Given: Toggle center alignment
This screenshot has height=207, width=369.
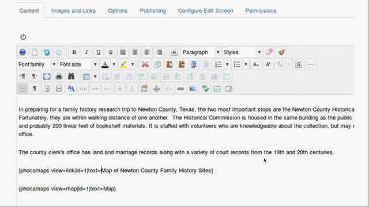Looking at the screenshot, I should [x=135, y=52].
